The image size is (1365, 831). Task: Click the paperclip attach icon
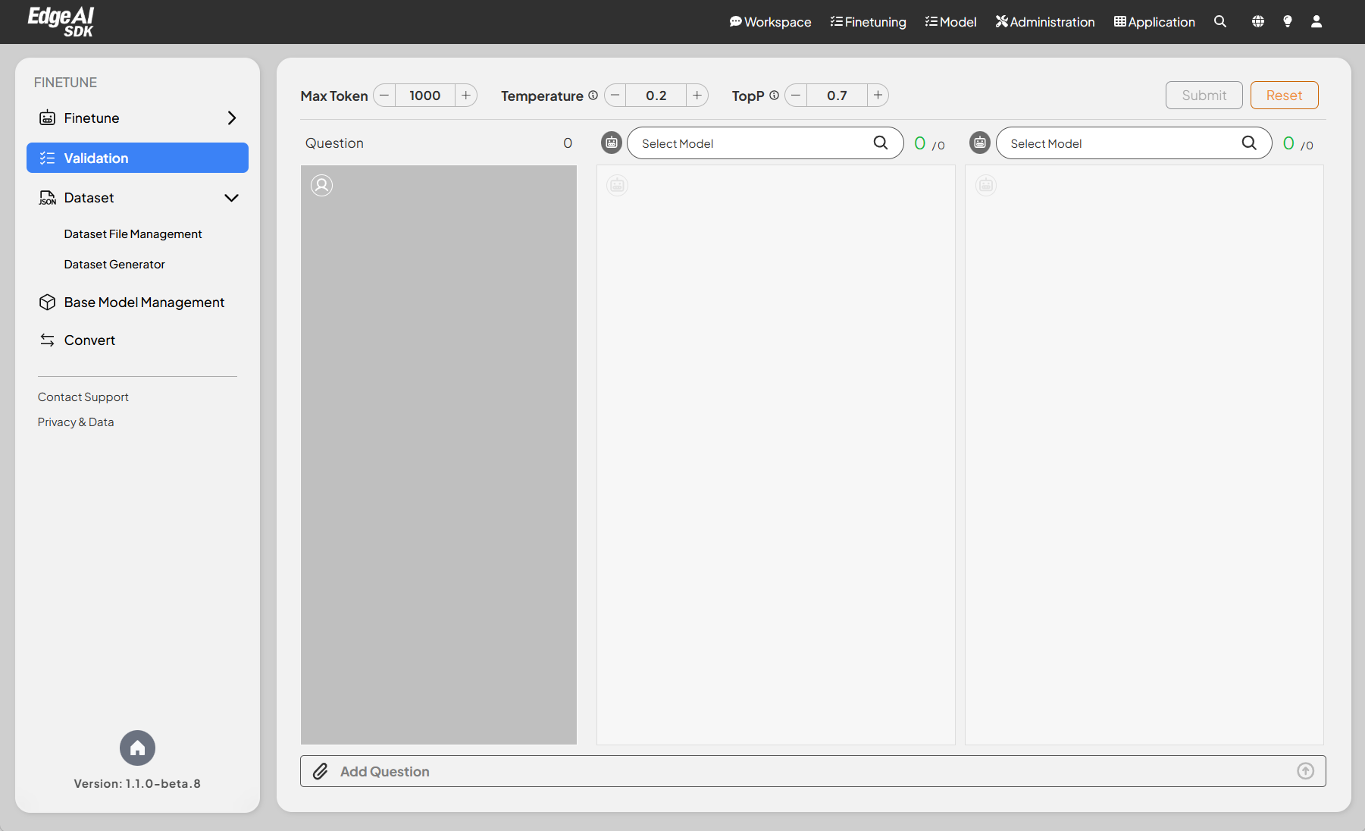point(321,771)
